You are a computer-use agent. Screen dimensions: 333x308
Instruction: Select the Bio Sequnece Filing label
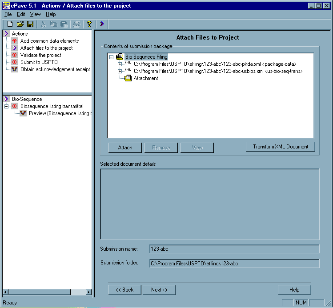146,57
